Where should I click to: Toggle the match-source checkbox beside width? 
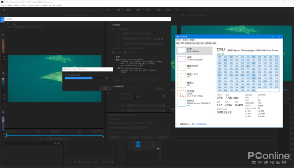pos(163,96)
